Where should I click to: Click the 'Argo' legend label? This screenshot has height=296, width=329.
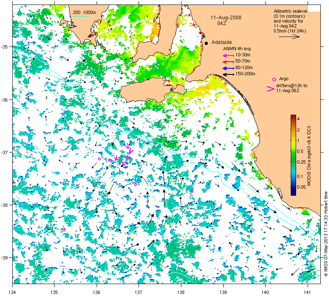pyautogui.click(x=284, y=79)
